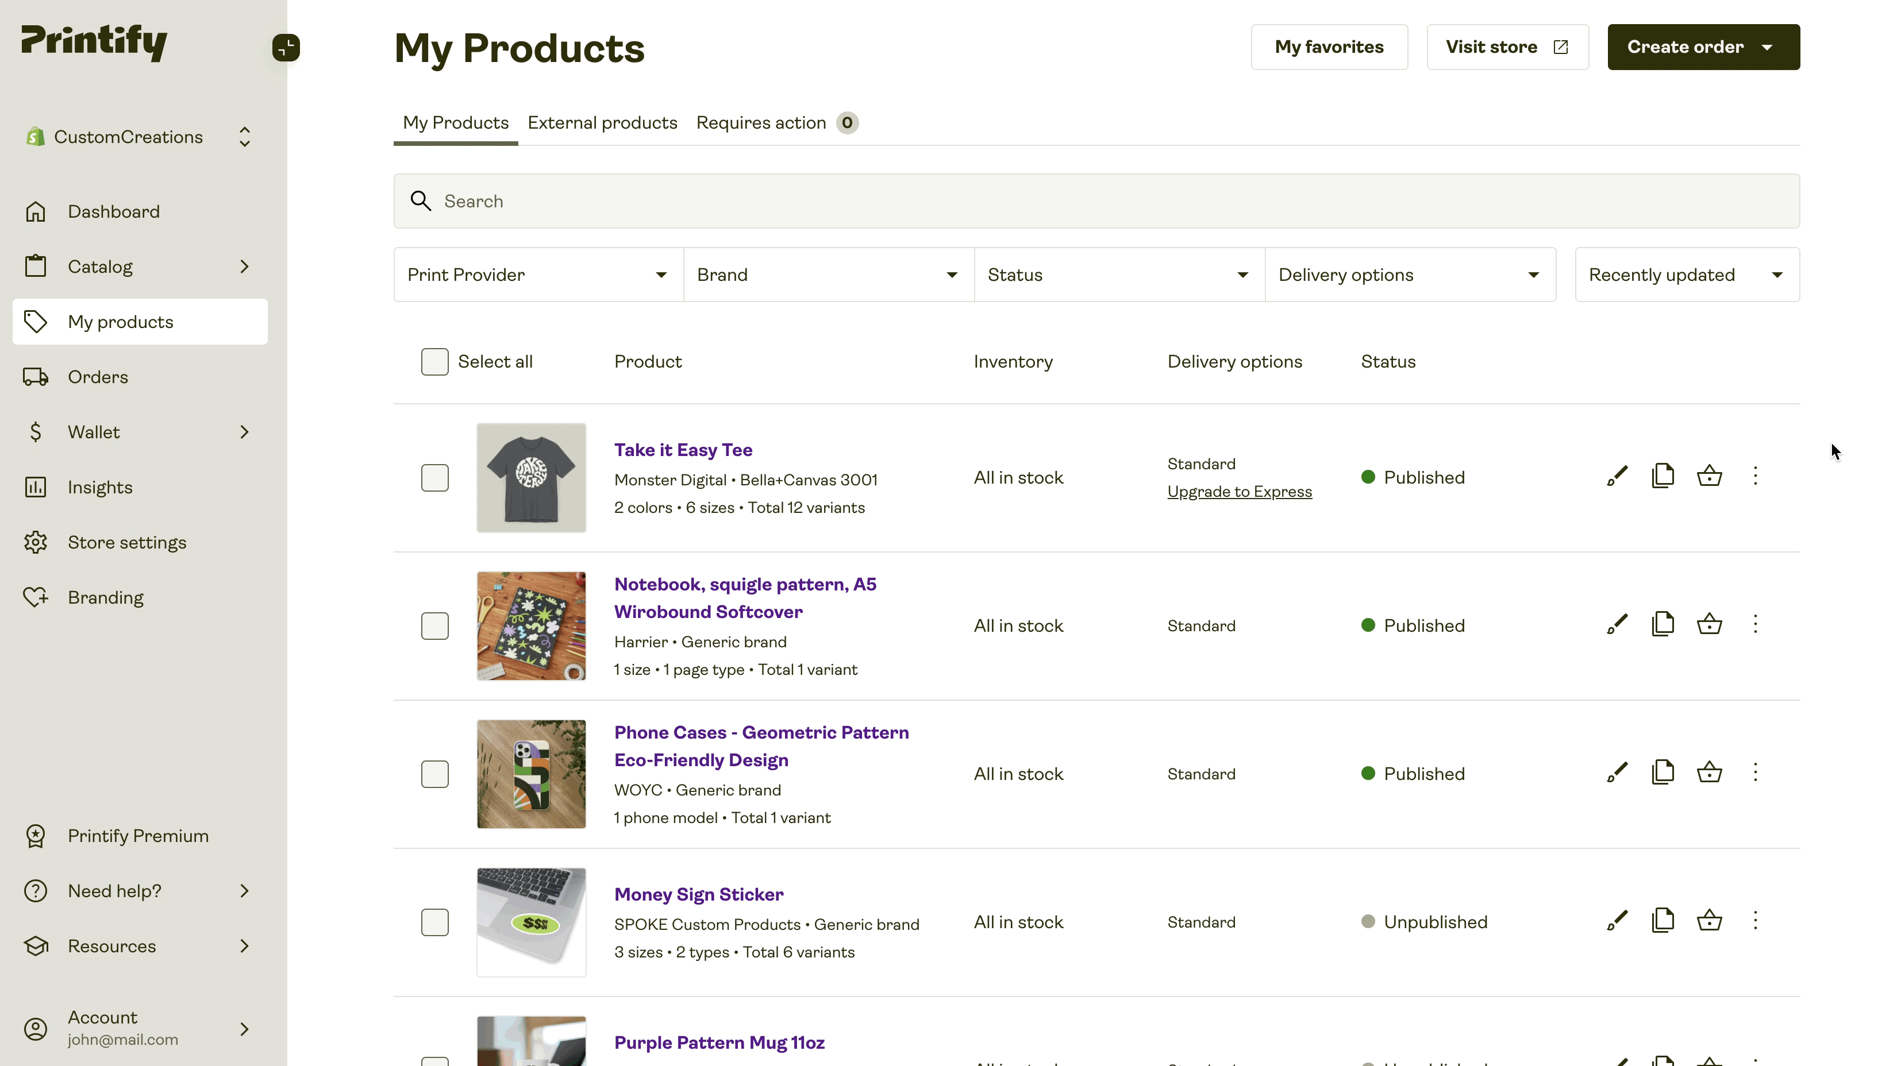Open the Purple Pattern Mug 11oz link
Screen dimensions: 1901x1066
pyautogui.click(x=719, y=1043)
